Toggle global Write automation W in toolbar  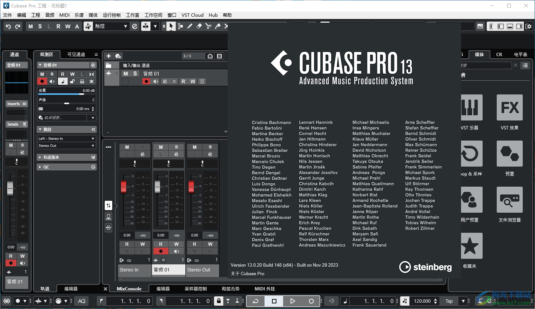click(68, 26)
